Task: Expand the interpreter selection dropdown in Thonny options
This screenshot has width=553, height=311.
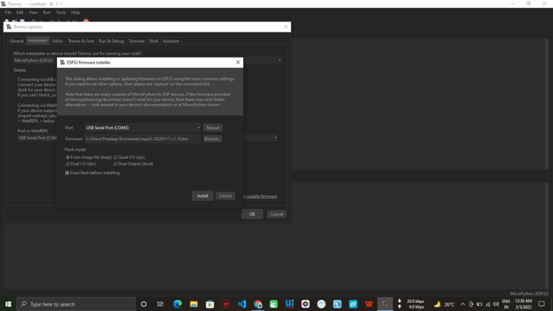Action: (279, 61)
